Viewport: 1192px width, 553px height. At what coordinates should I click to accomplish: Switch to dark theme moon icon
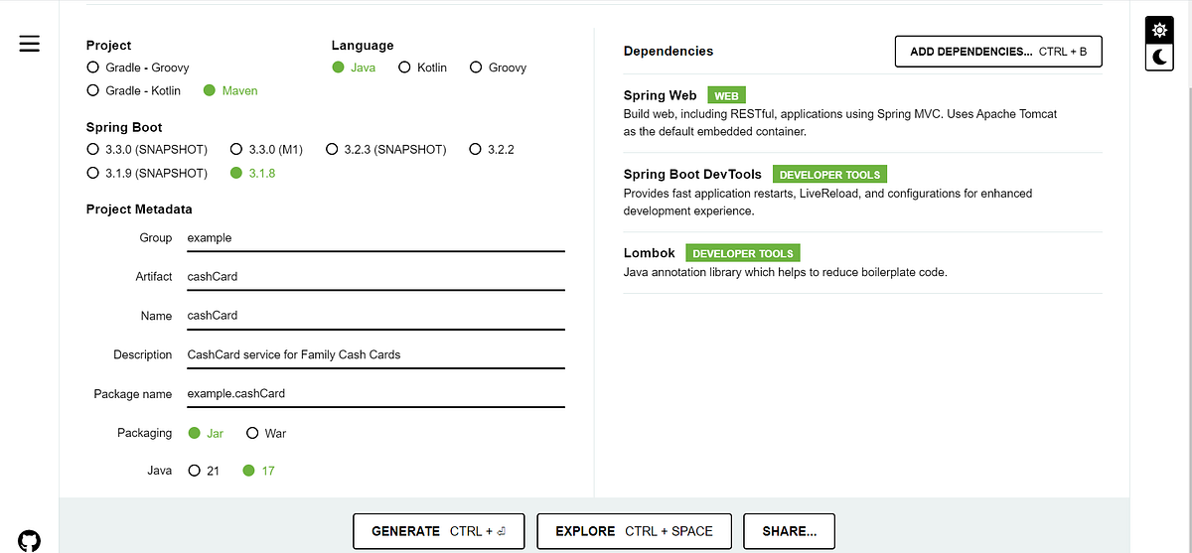[1158, 59]
